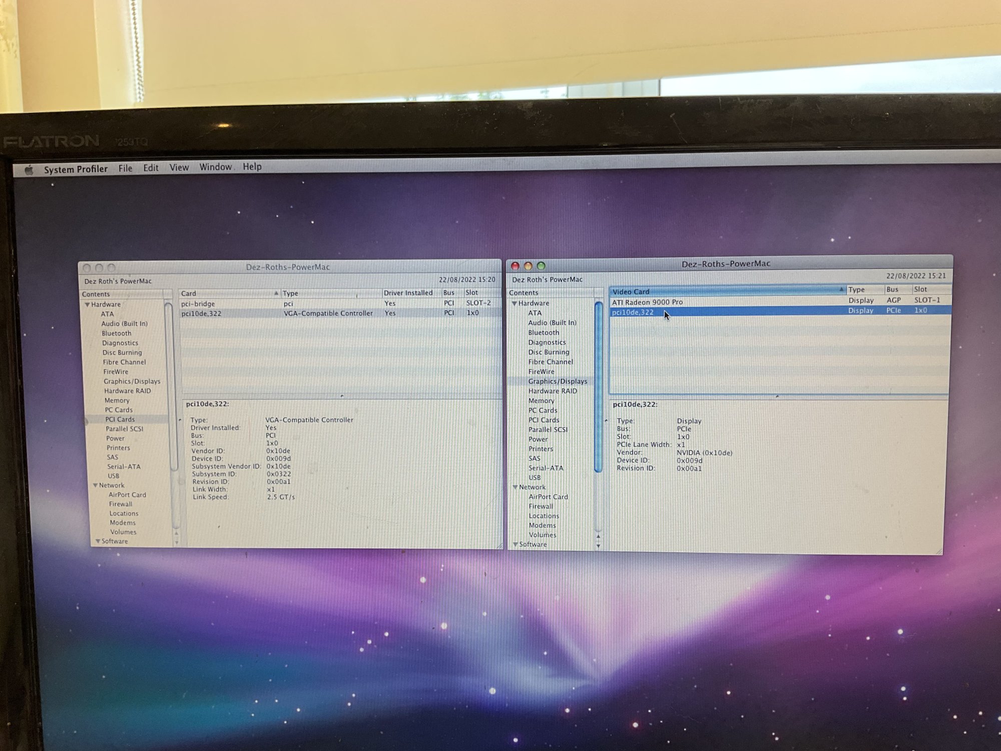Image resolution: width=1001 pixels, height=751 pixels.
Task: Select ATI Radeon 9000 Pro video card
Action: (780, 301)
